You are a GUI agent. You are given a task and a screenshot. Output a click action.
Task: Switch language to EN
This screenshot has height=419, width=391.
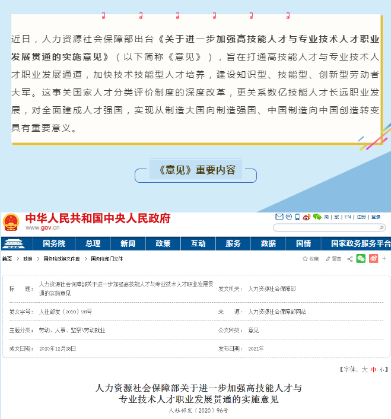tap(348, 217)
